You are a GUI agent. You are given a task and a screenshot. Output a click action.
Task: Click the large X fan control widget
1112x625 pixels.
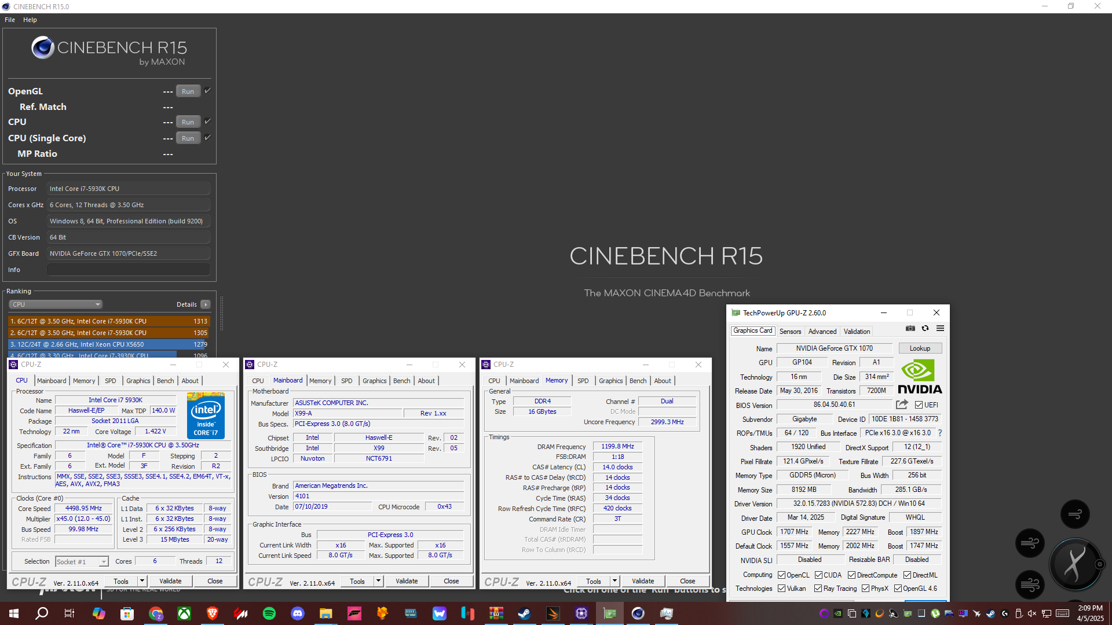1074,564
